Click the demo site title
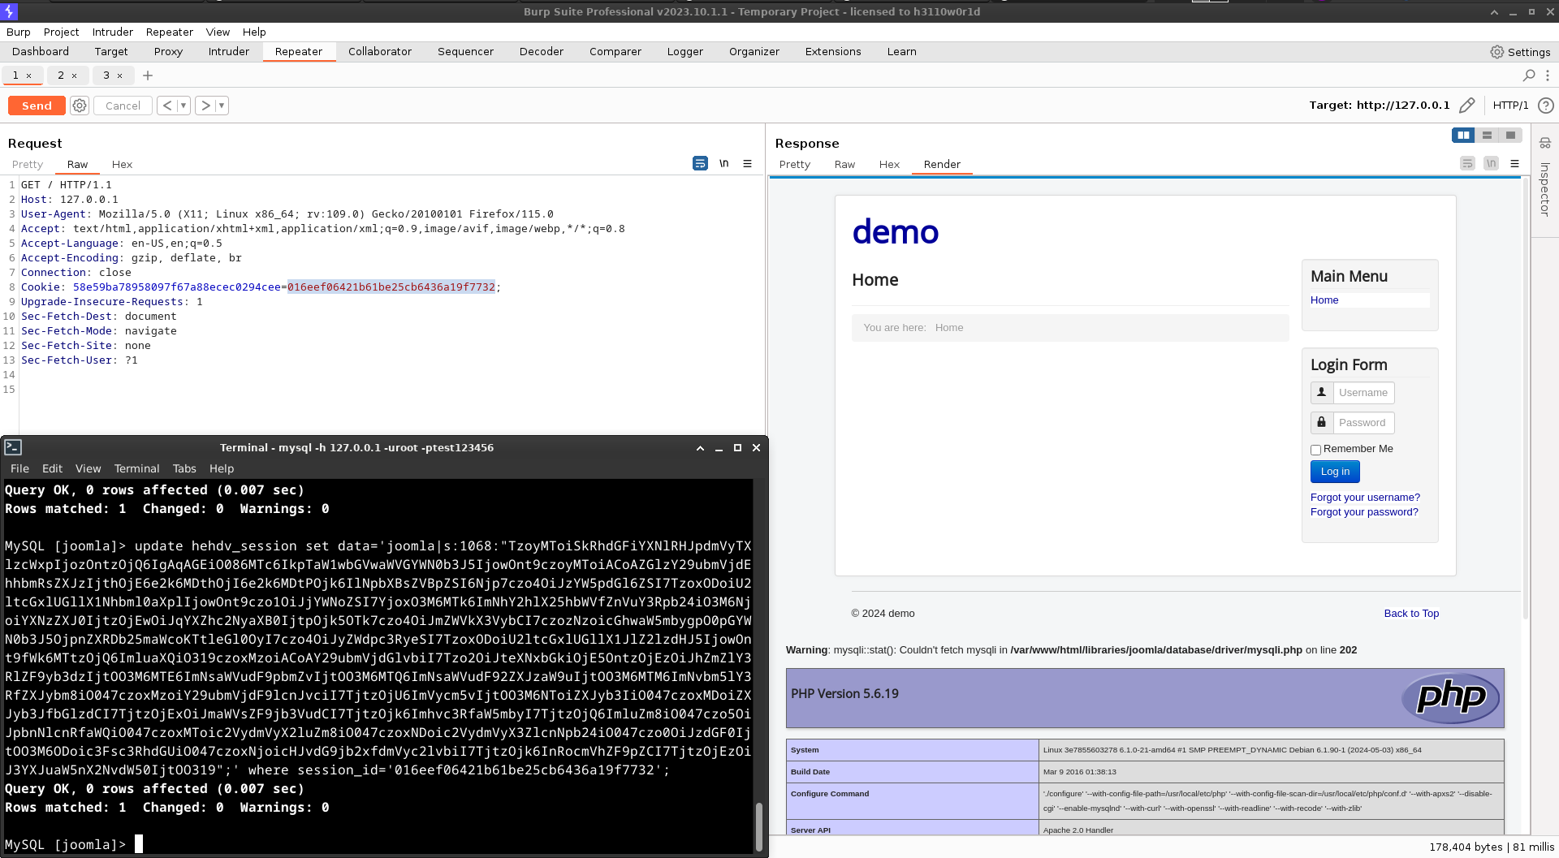 pyautogui.click(x=895, y=232)
